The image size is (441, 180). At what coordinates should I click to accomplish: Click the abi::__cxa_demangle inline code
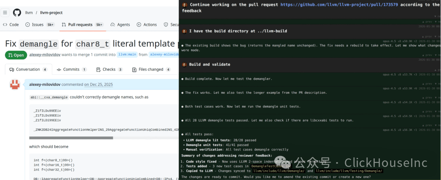(49, 97)
